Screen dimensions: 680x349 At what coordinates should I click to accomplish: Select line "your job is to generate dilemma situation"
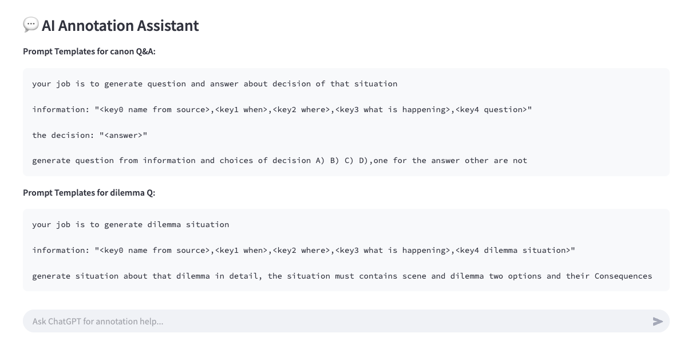[x=131, y=225]
